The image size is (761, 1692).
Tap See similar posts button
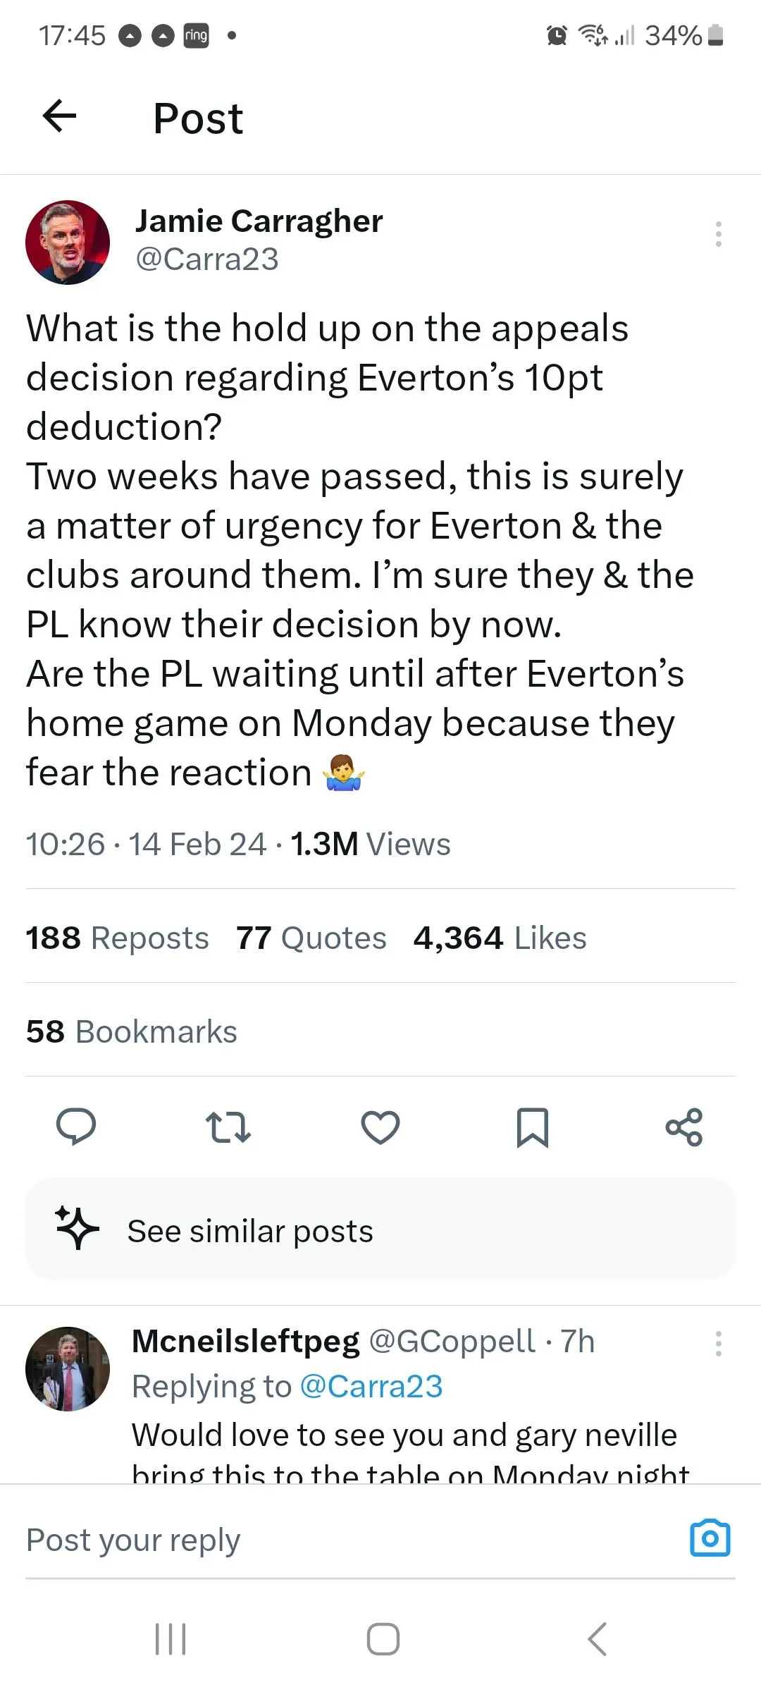coord(380,1231)
